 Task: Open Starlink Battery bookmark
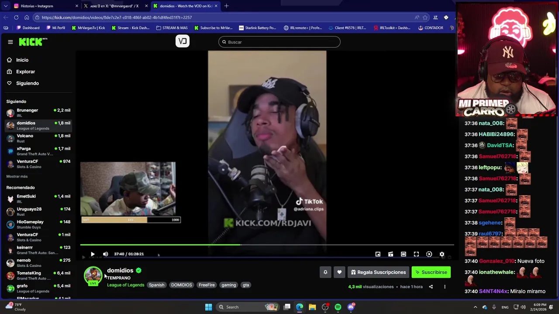pyautogui.click(x=257, y=28)
